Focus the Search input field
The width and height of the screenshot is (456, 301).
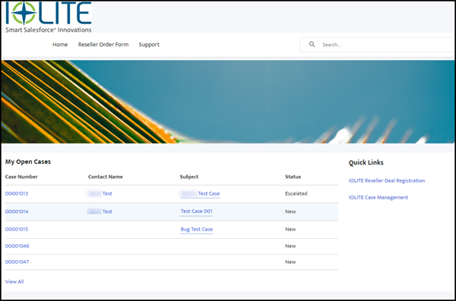tap(378, 45)
